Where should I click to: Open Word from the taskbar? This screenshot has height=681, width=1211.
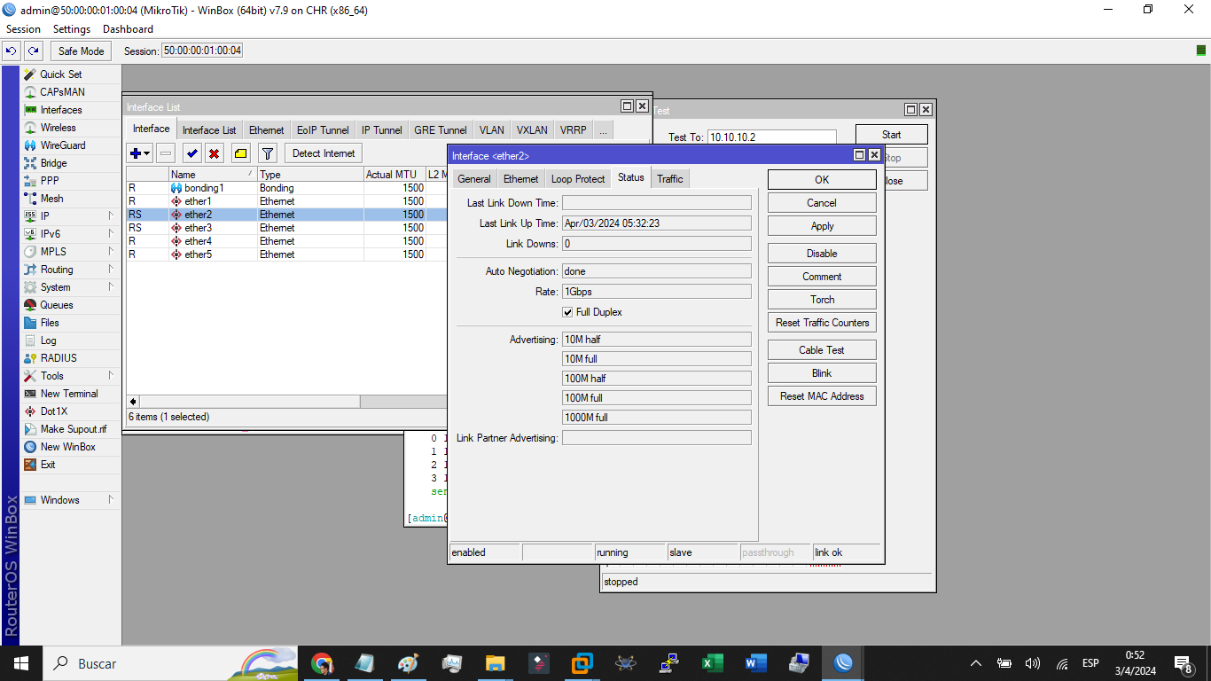(x=756, y=663)
